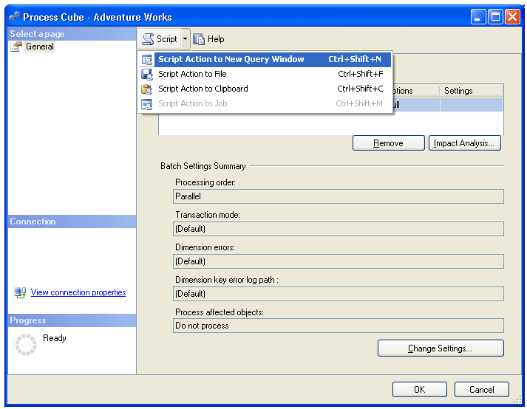Choose Script Action to Clipboard

265,89
